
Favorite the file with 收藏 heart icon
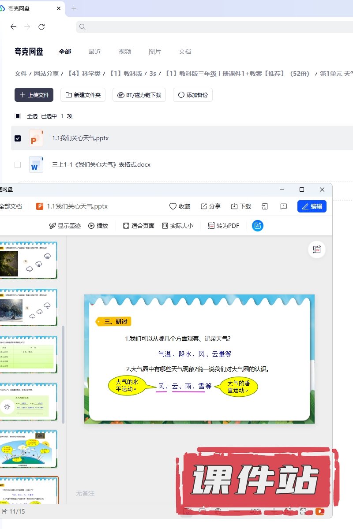point(180,206)
